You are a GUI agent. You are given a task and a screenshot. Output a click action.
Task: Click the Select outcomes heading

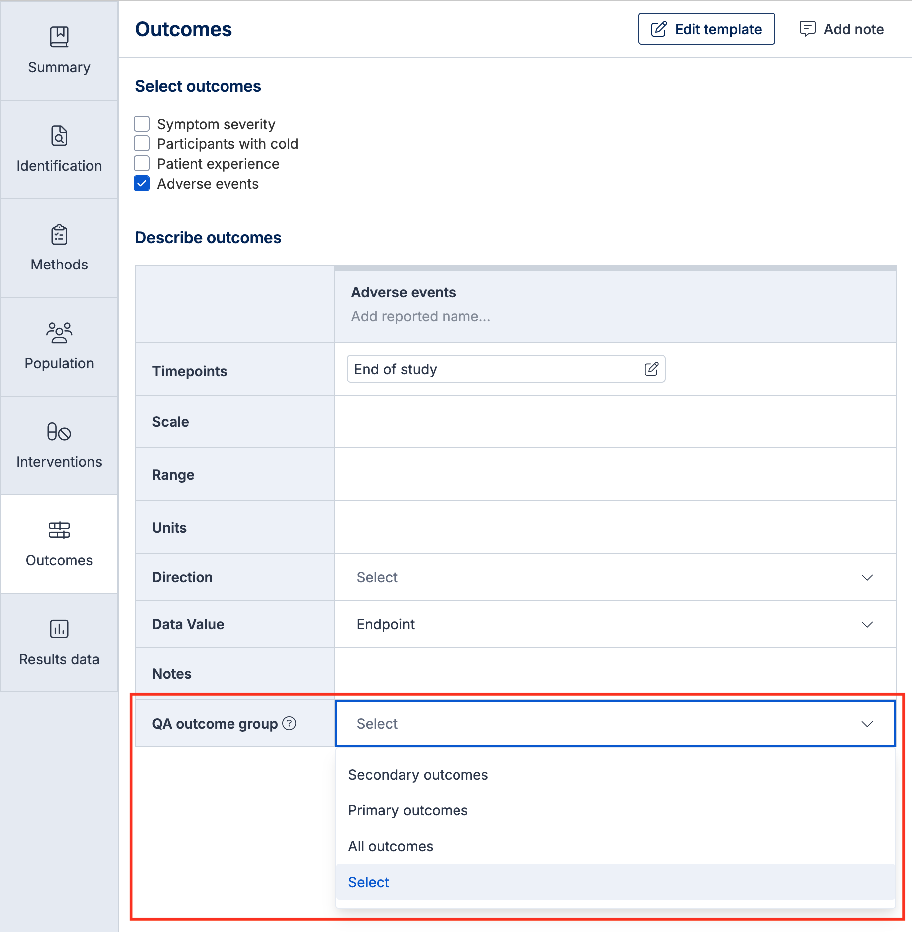click(x=198, y=86)
